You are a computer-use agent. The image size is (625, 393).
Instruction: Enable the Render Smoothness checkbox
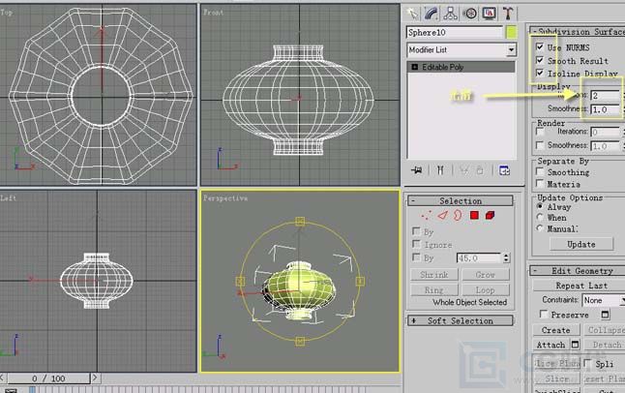[x=540, y=145]
